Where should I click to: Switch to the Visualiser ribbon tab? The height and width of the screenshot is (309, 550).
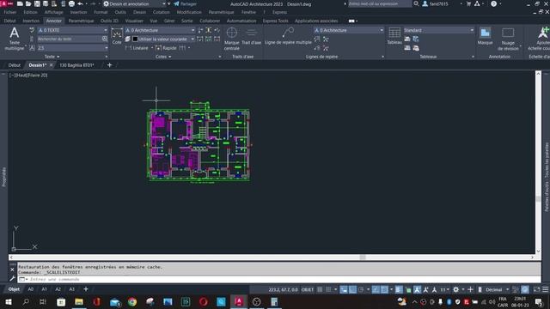pyautogui.click(x=134, y=21)
